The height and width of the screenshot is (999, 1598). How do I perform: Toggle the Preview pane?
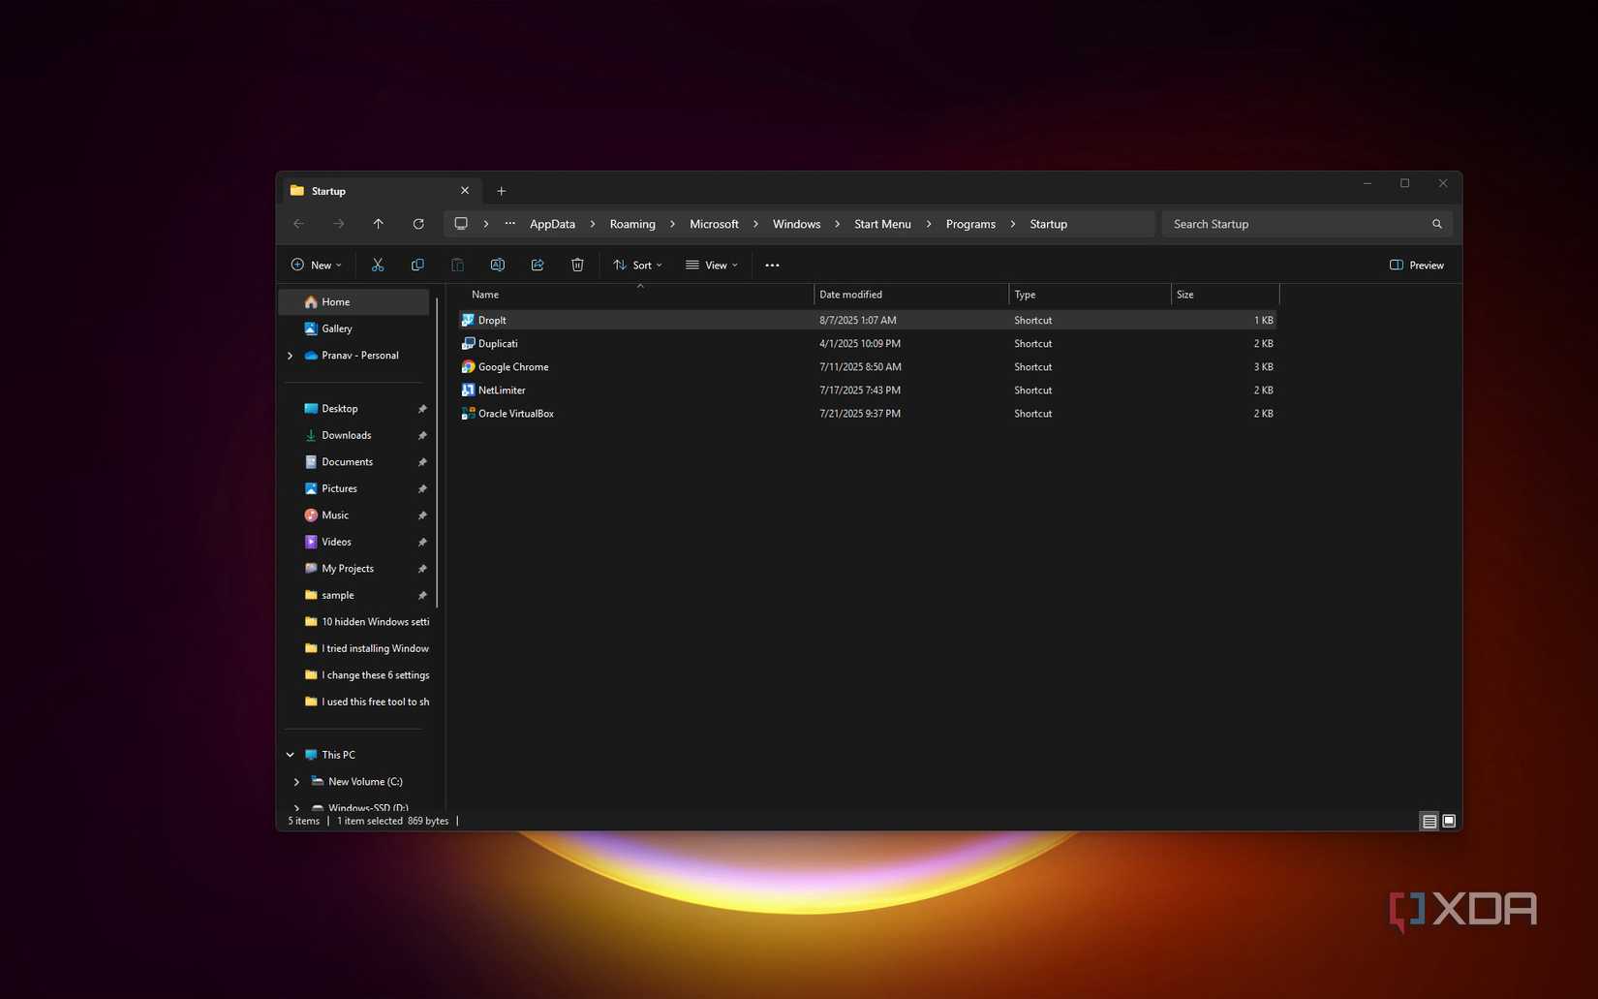coord(1416,265)
